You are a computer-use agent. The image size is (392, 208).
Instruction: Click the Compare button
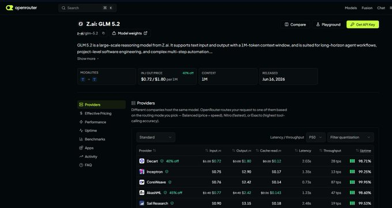[x=295, y=24]
